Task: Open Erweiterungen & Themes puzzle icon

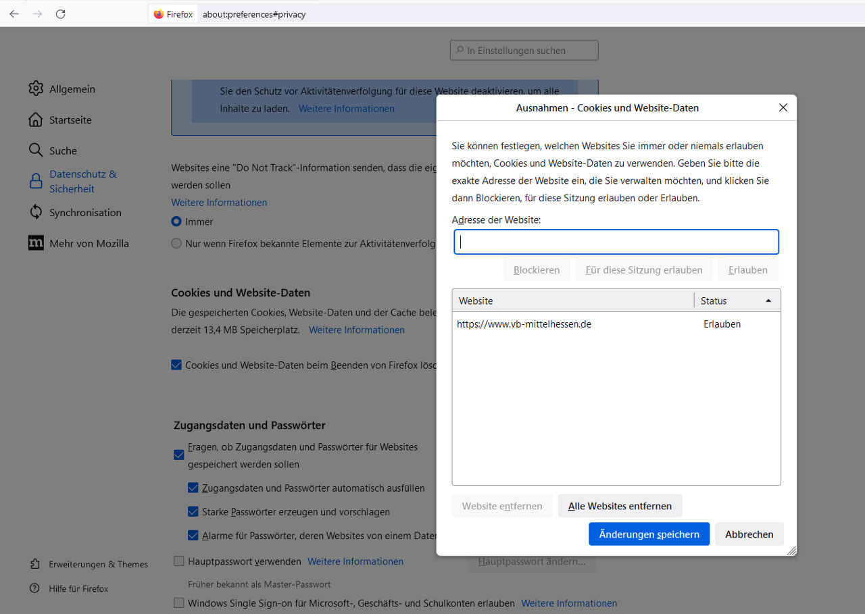Action: tap(35, 564)
